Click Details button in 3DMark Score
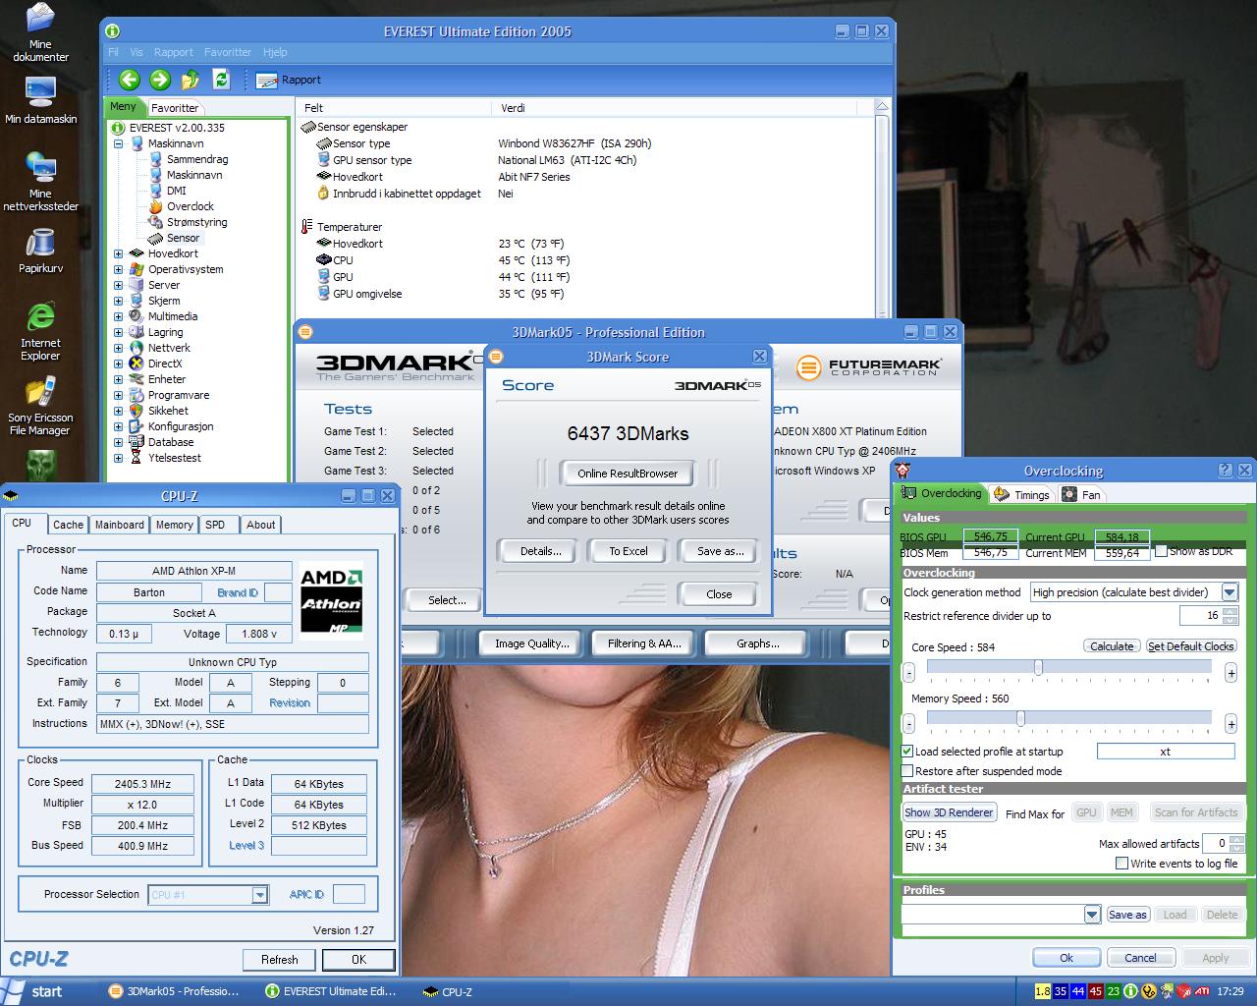Screen dimensions: 1257x1006 click(541, 551)
